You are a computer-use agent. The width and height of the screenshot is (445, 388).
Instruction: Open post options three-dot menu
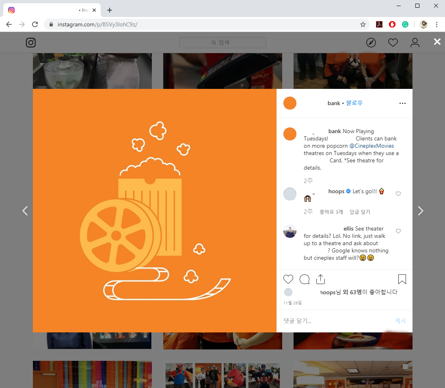tap(402, 103)
